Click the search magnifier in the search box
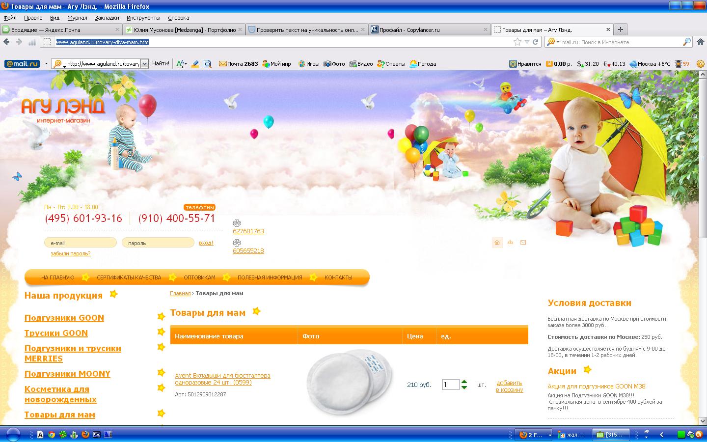This screenshot has width=707, height=442. point(687,42)
